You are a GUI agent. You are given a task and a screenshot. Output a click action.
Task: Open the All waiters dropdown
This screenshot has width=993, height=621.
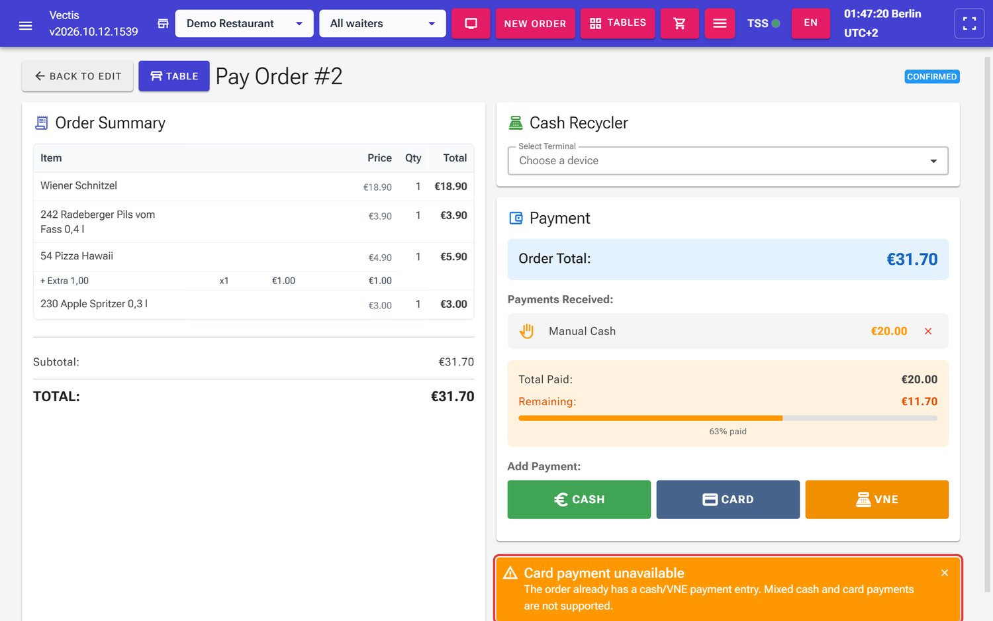tap(383, 23)
